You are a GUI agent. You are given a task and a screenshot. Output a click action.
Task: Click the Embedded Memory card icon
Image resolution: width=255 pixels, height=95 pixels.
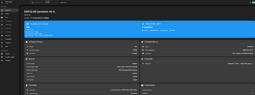pos(142,42)
